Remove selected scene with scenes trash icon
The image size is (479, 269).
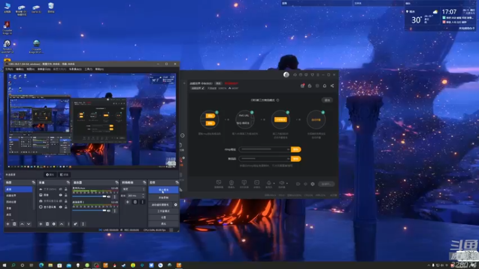(14, 224)
